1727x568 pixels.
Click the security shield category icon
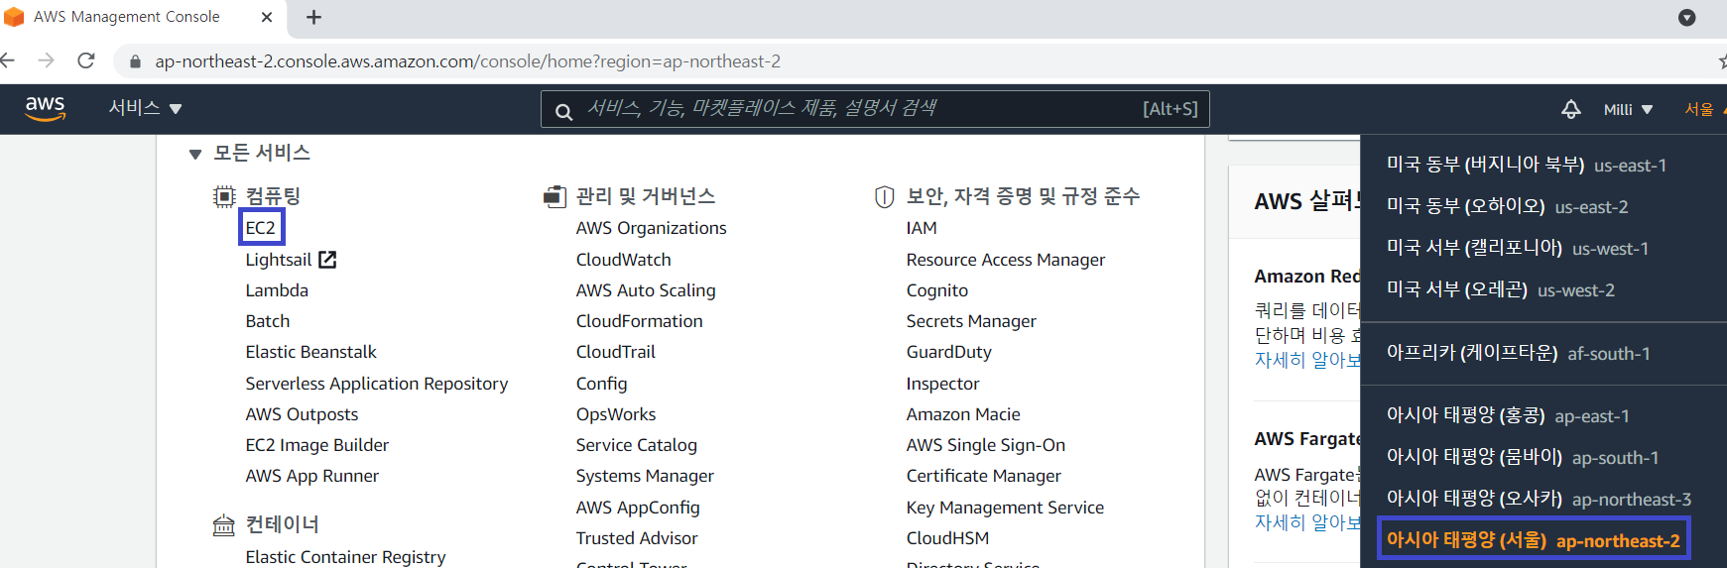(884, 196)
